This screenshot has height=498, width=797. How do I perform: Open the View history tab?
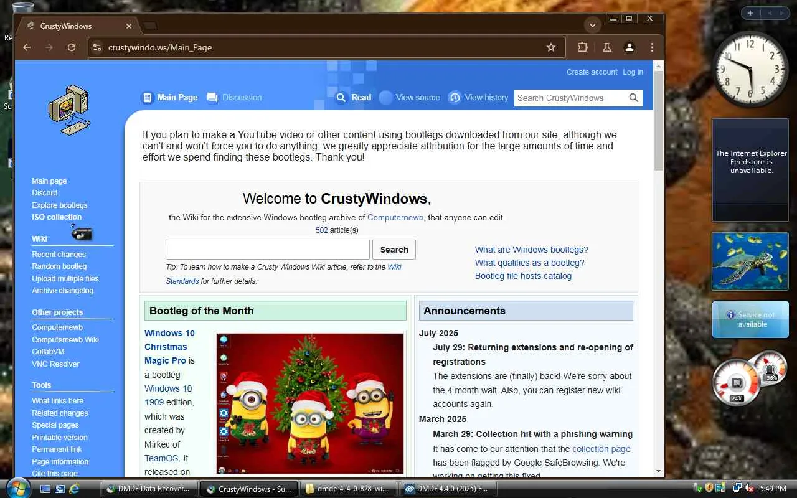tap(478, 97)
